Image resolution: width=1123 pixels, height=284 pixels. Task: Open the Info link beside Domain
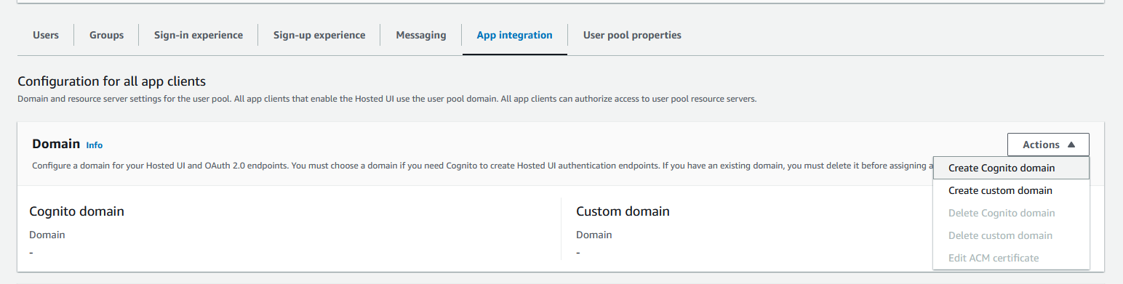(x=95, y=145)
